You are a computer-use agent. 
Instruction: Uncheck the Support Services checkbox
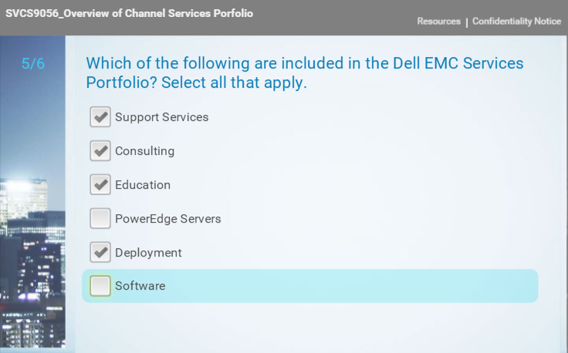coord(100,117)
